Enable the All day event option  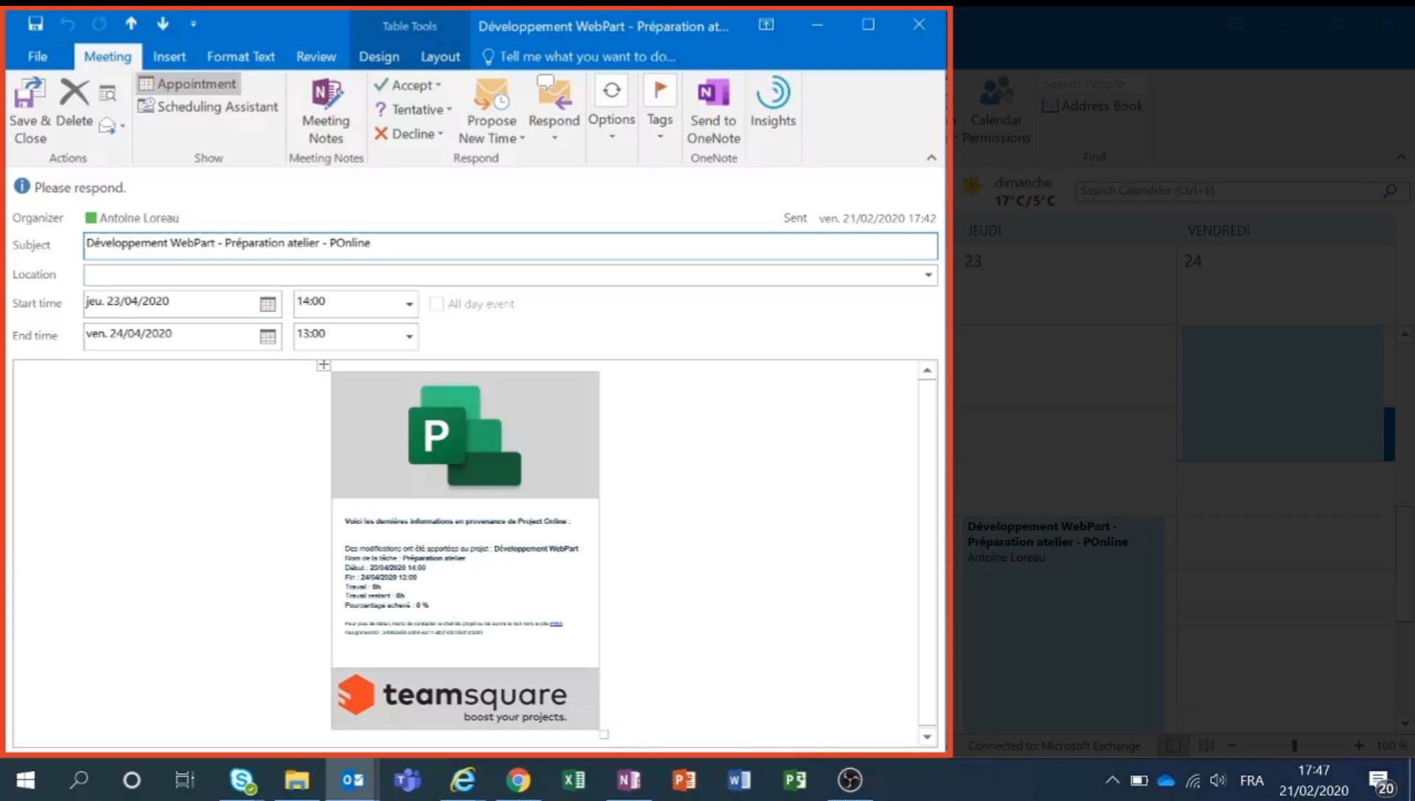tap(437, 303)
